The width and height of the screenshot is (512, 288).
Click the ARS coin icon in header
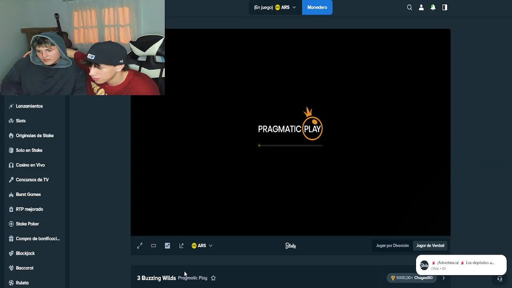pyautogui.click(x=278, y=7)
